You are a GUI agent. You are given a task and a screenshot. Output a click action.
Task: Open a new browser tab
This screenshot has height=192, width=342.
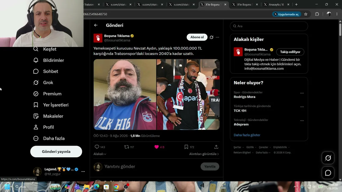(296, 5)
